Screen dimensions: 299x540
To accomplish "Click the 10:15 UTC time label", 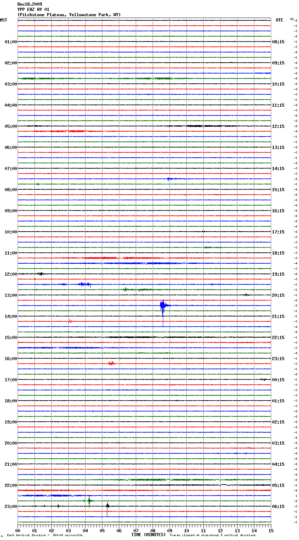I will (x=278, y=84).
